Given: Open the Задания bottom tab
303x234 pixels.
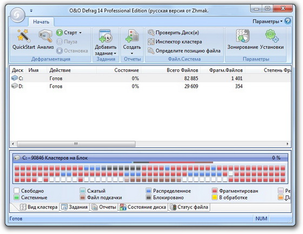Looking at the screenshot, I should point(75,207).
